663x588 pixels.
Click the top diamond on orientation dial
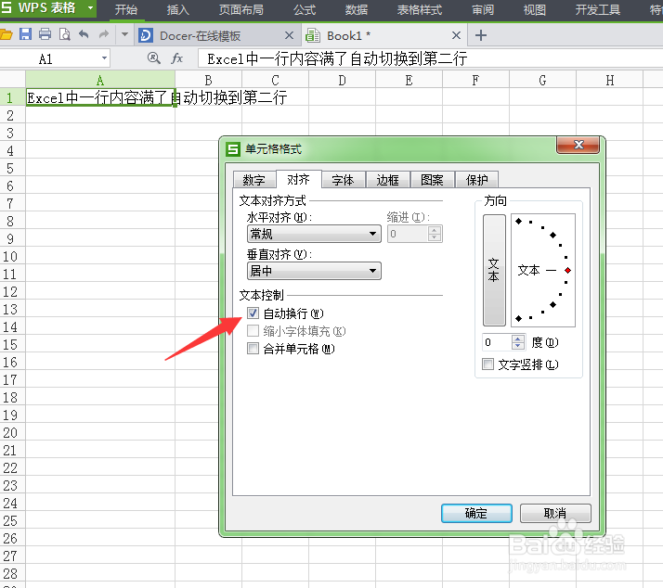point(519,221)
